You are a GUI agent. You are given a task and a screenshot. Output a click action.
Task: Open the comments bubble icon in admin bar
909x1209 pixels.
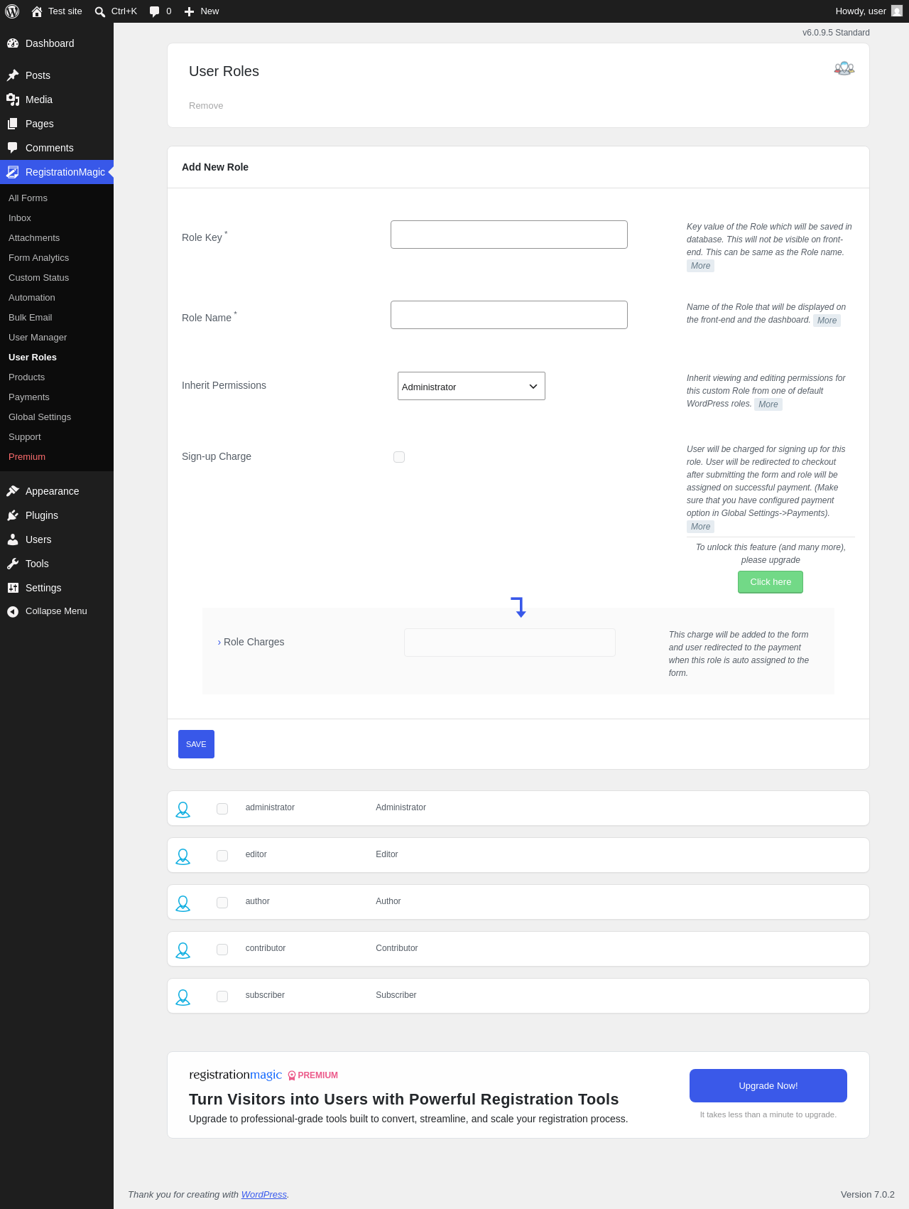[155, 11]
